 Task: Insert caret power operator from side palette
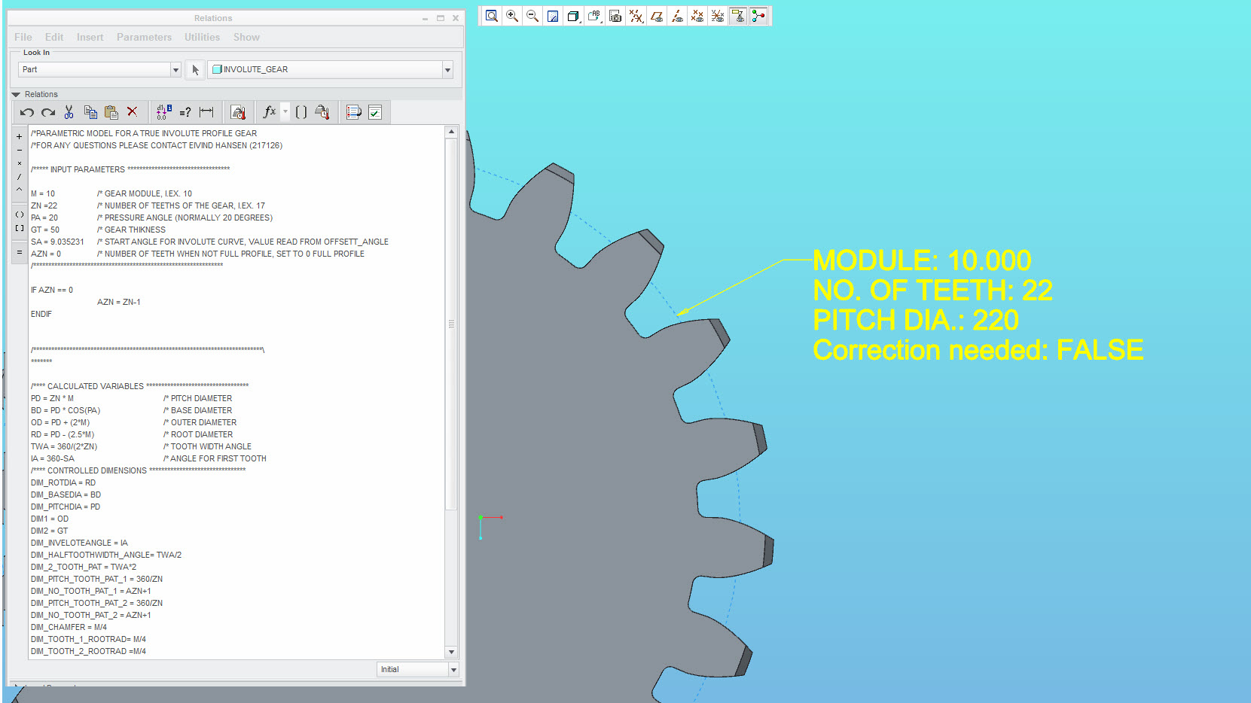tap(20, 190)
